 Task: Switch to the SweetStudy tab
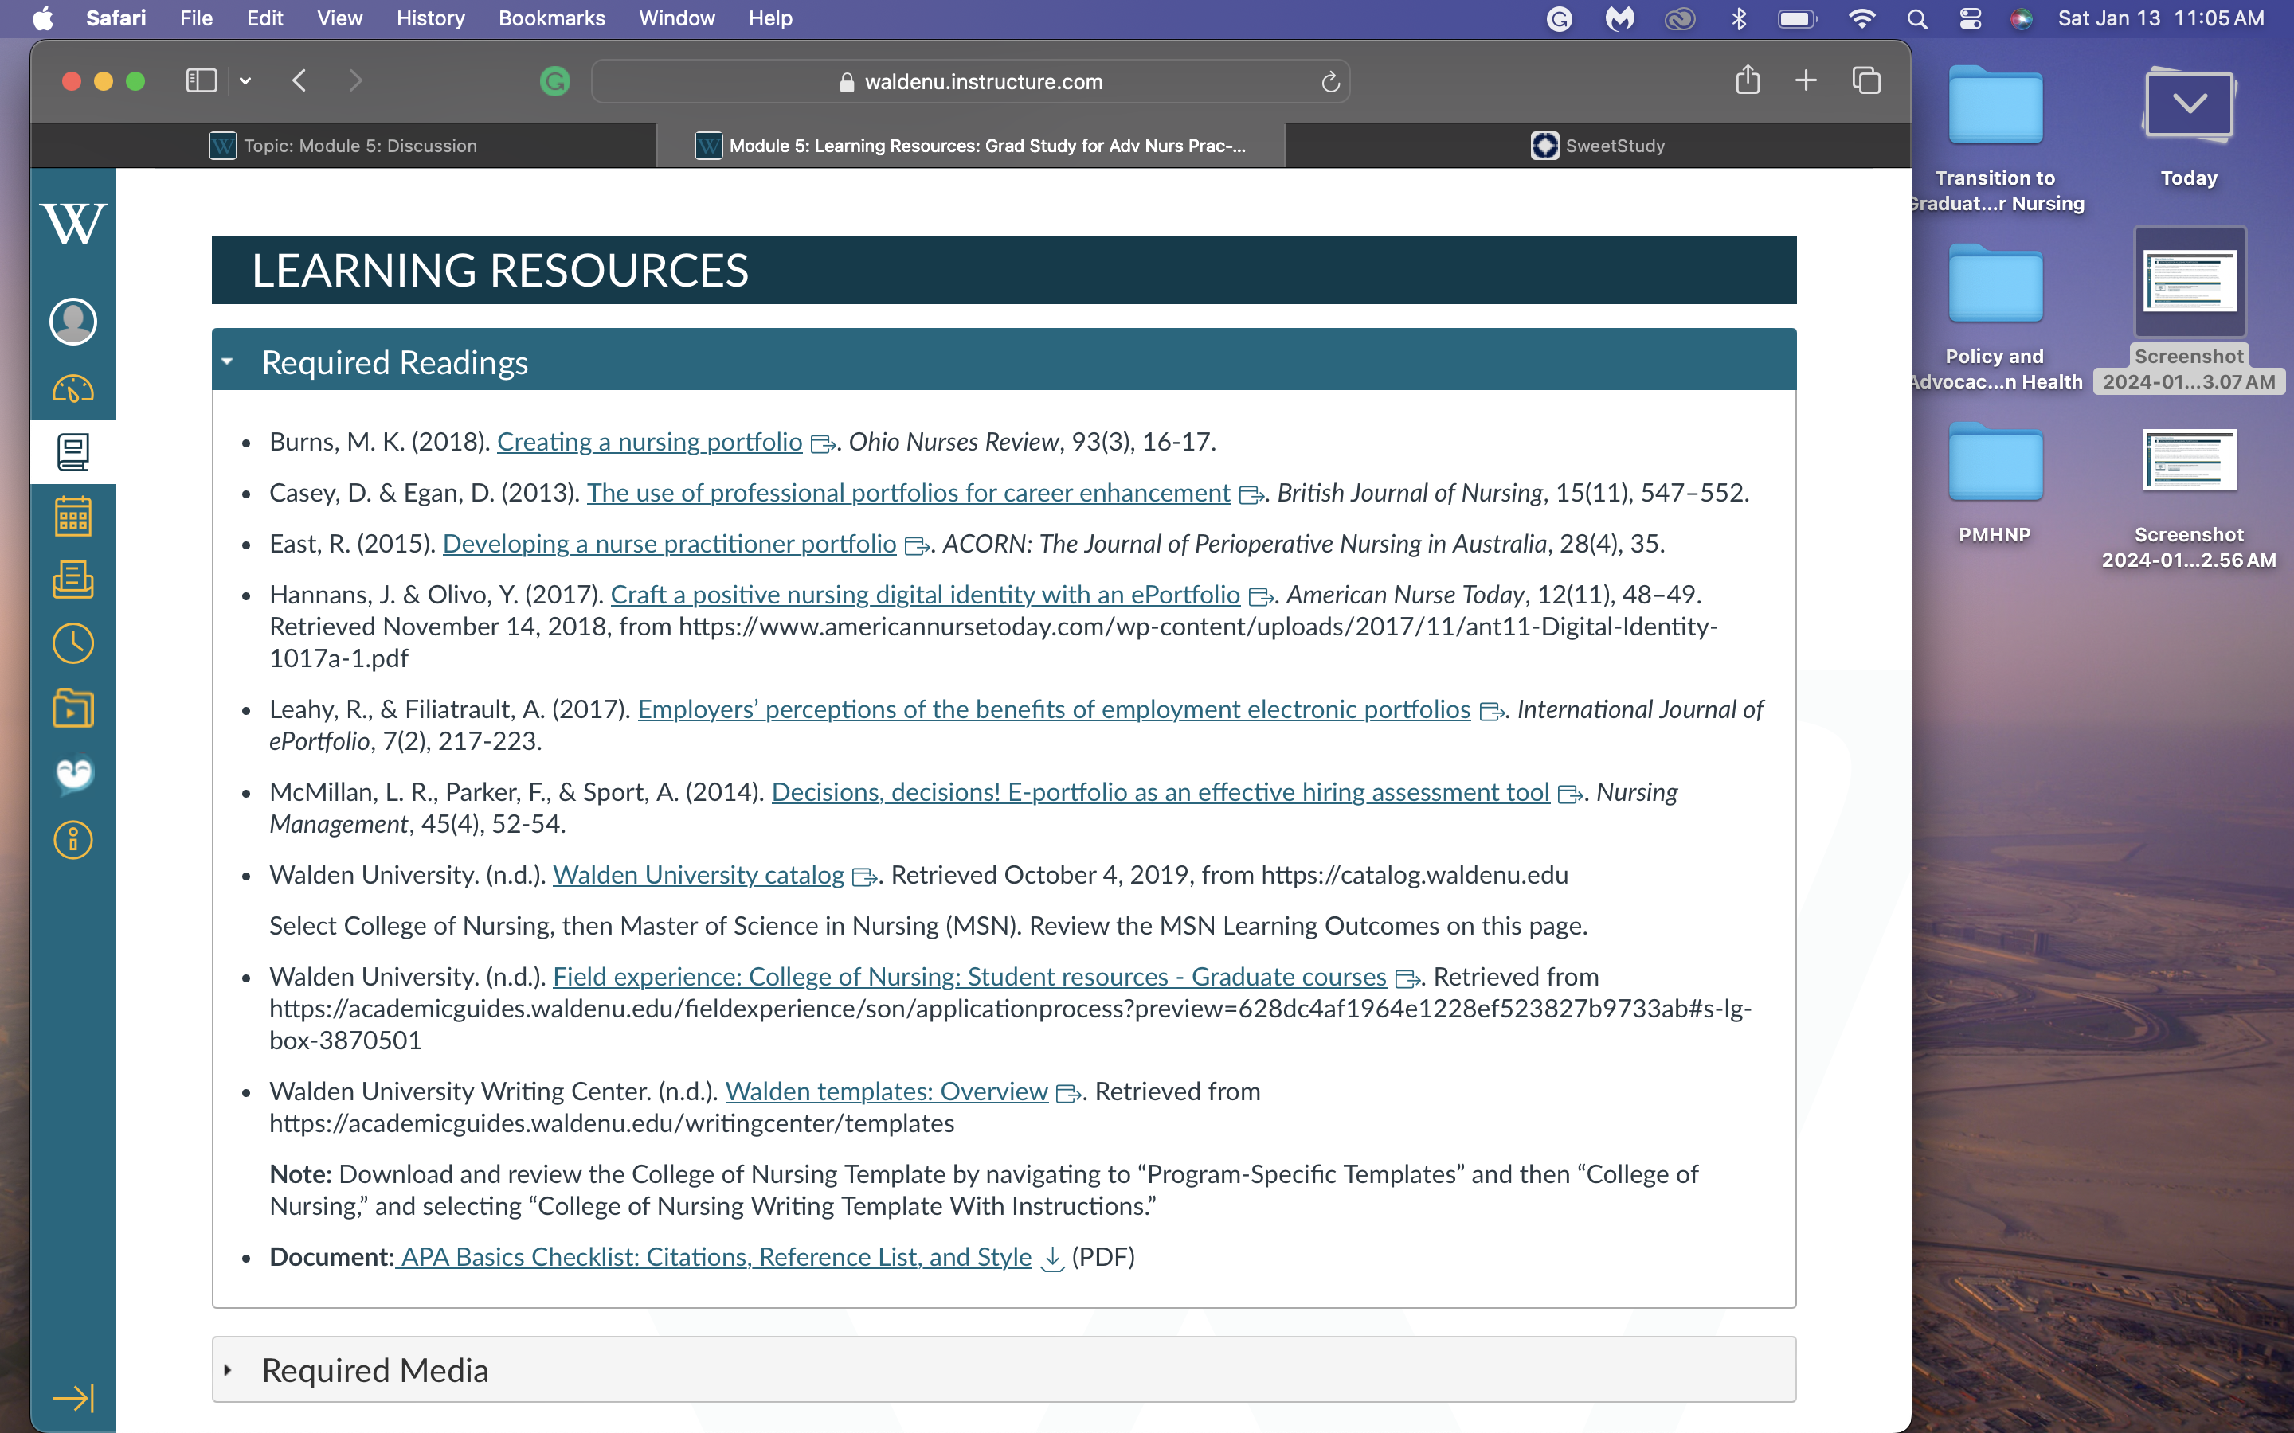(1598, 146)
